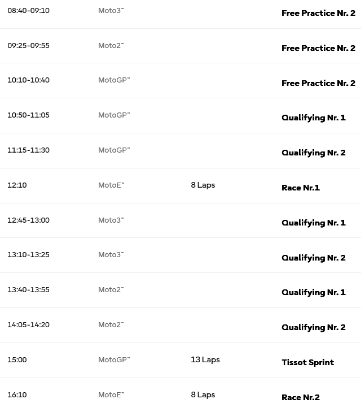Click the 13 Laps text
Screen dimensions: 361x412
205,359
